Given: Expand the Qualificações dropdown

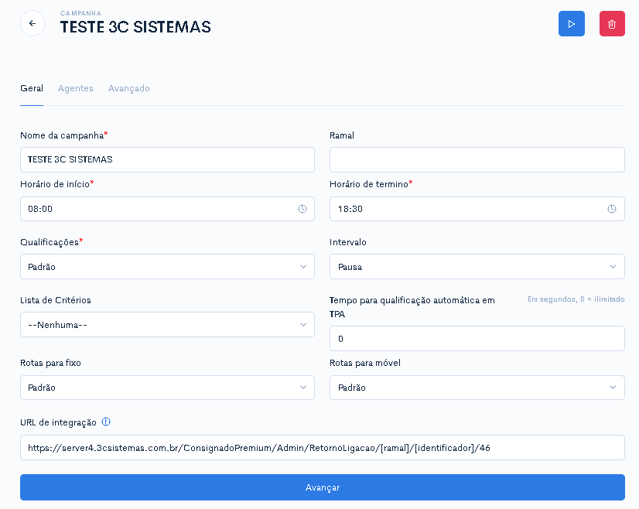Looking at the screenshot, I should click(x=167, y=267).
